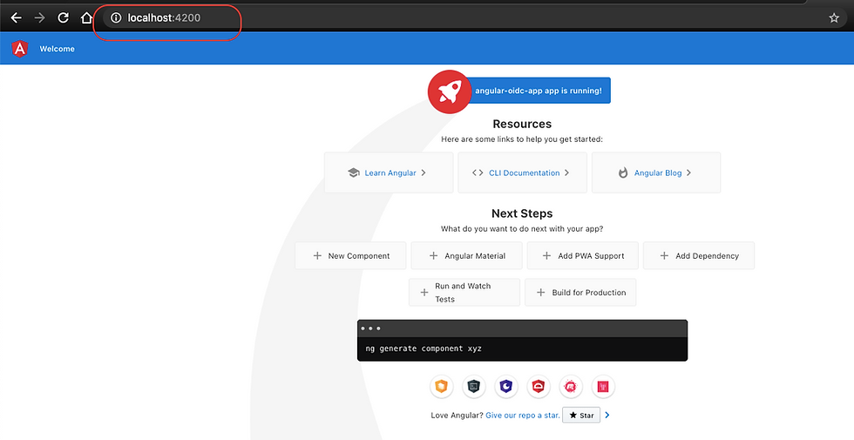Click the Resources heading
The image size is (854, 440).
pyautogui.click(x=522, y=124)
